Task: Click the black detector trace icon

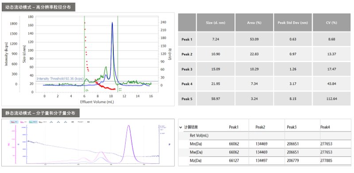Action: tap(42, 122)
